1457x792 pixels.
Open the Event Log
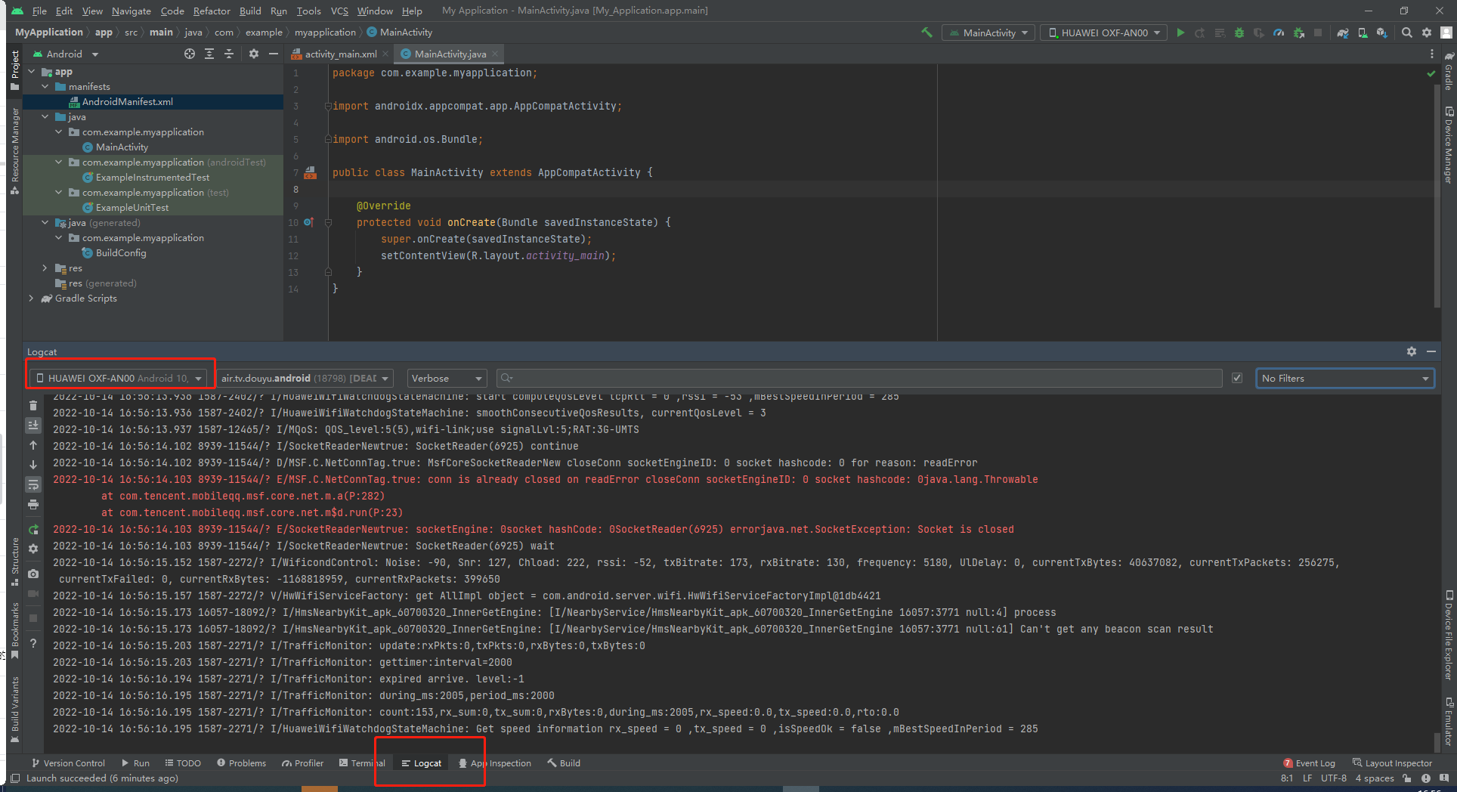click(x=1309, y=763)
